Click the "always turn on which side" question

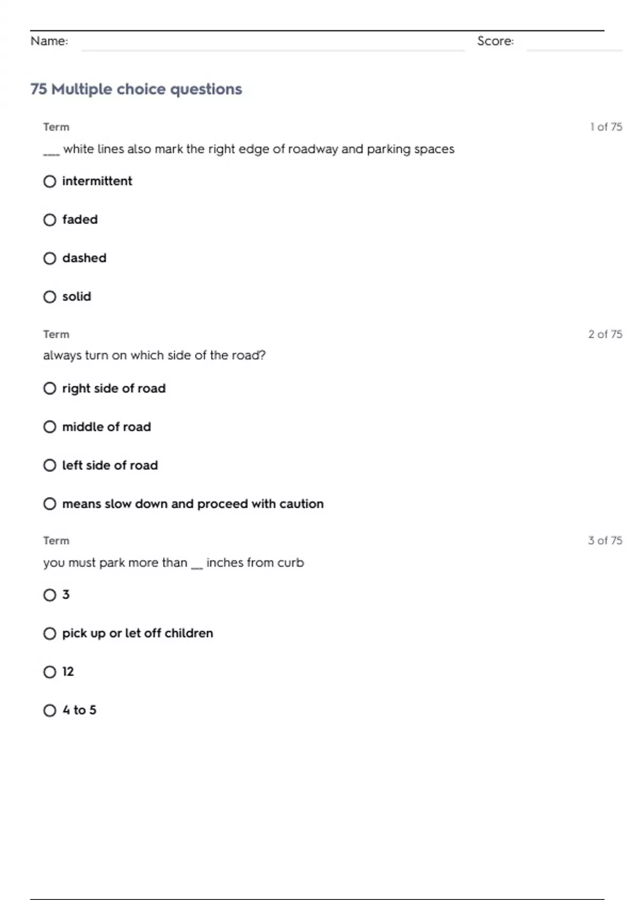coord(154,355)
